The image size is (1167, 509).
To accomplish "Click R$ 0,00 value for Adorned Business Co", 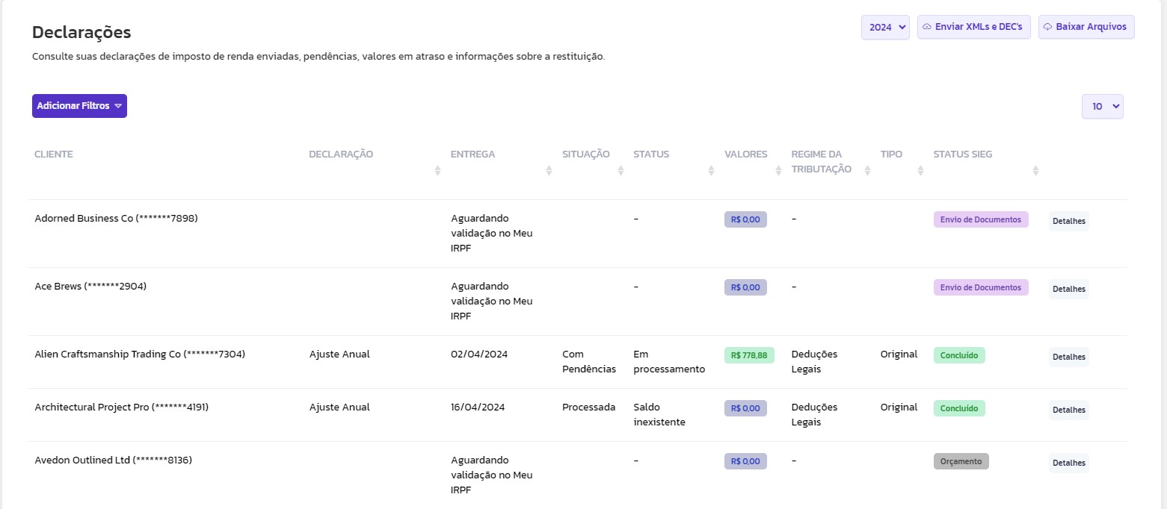I will pyautogui.click(x=745, y=219).
